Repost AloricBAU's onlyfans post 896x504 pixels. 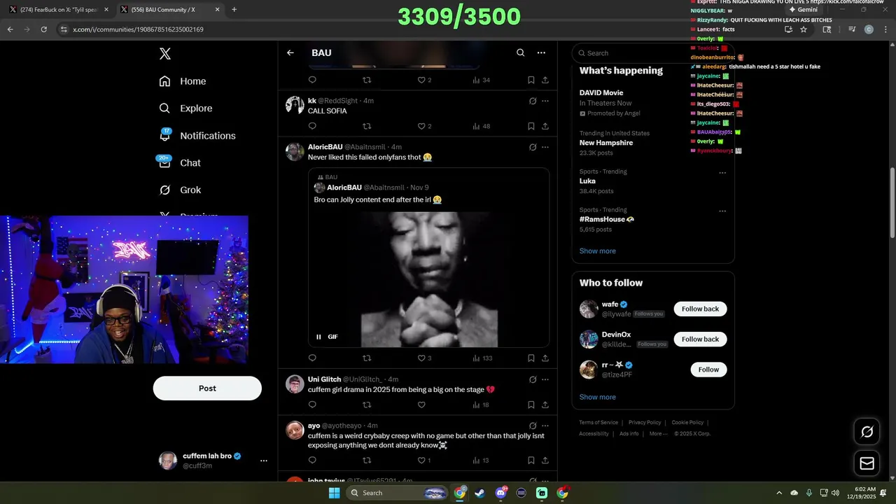coord(367,358)
